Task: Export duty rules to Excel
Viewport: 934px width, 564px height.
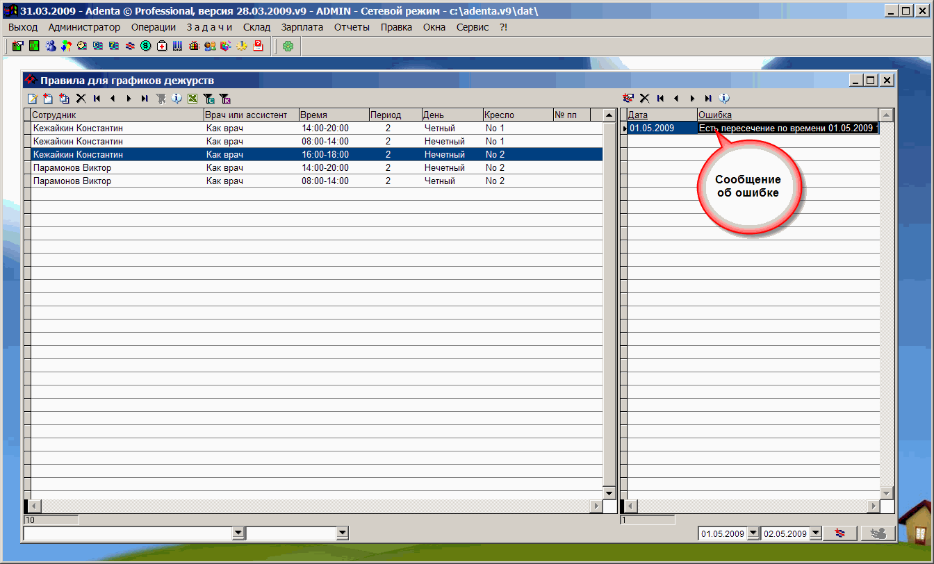Action: coord(192,99)
